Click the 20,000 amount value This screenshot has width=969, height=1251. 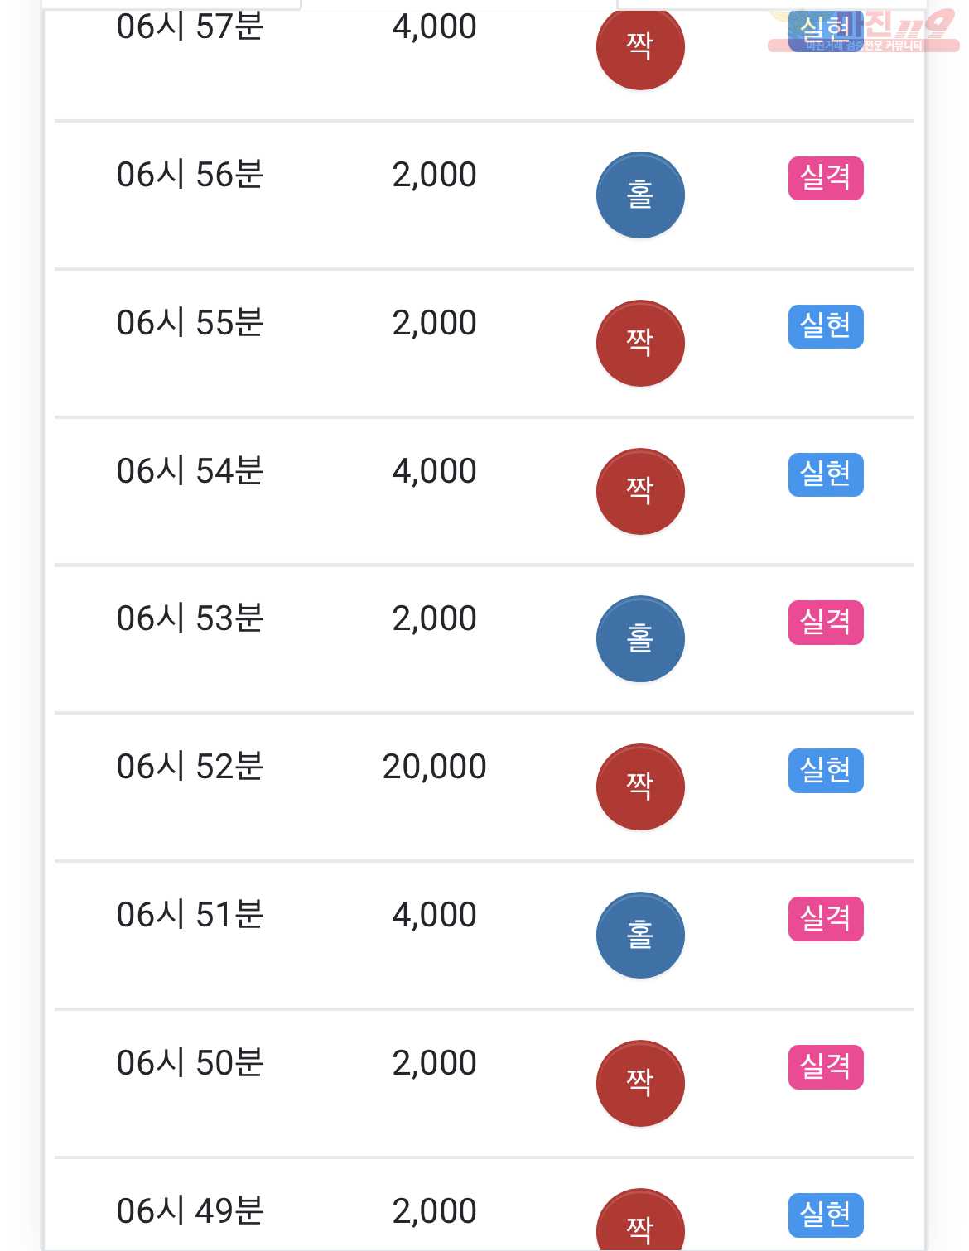(x=434, y=767)
